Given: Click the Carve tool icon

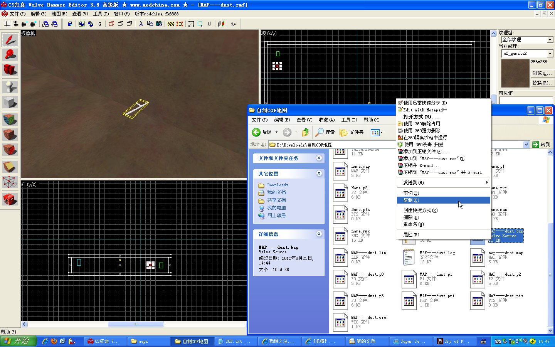Looking at the screenshot, I should [x=70, y=24].
